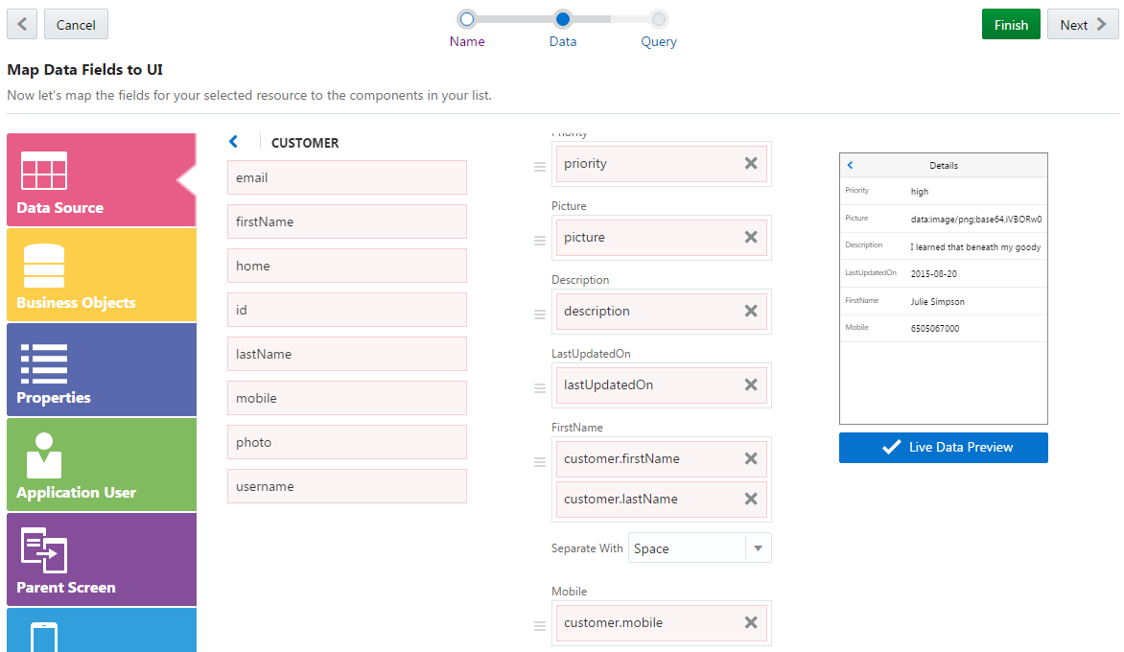Screen dimensions: 1124x652
Task: Go to the Query wizard step
Action: point(659,19)
